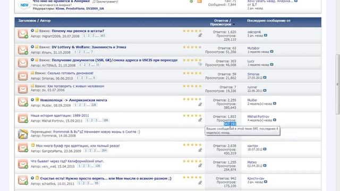Click 'Ответов: 2,255' in Новополоцк row
340x191 pixels.
point(224,100)
